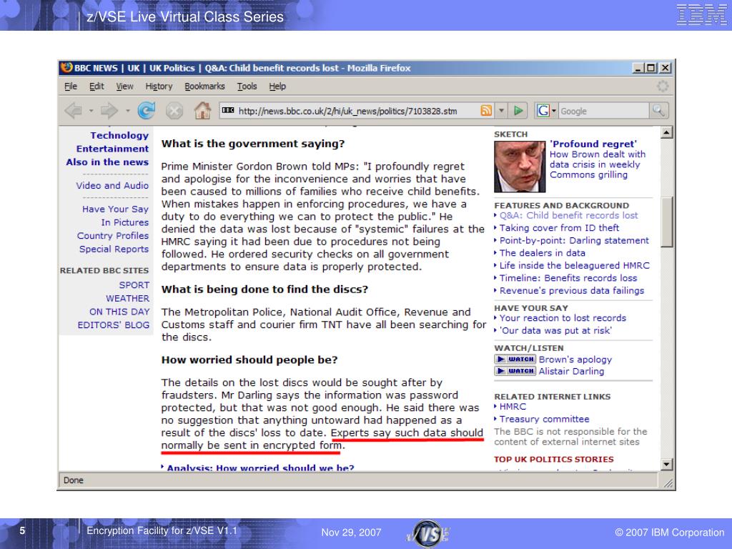Open Taking cover from ID theft link
732x549 pixels.
(559, 228)
